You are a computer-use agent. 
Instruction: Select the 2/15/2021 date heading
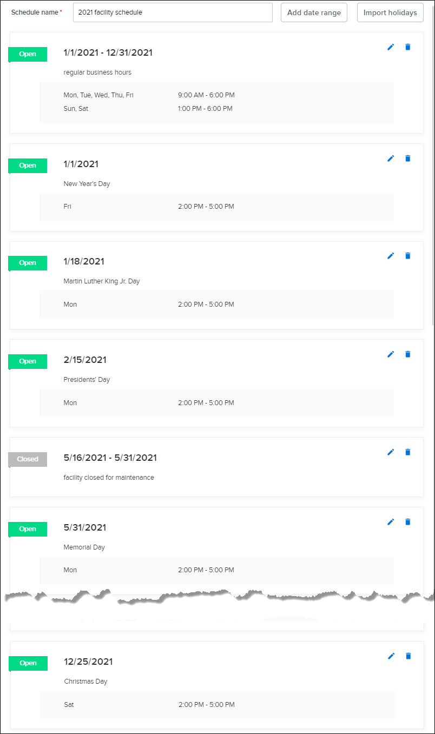tap(85, 360)
